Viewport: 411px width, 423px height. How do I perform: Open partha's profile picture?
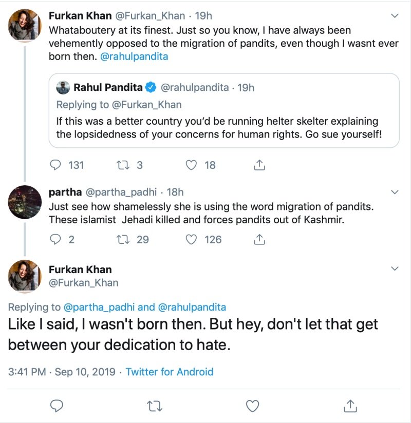[25, 202]
